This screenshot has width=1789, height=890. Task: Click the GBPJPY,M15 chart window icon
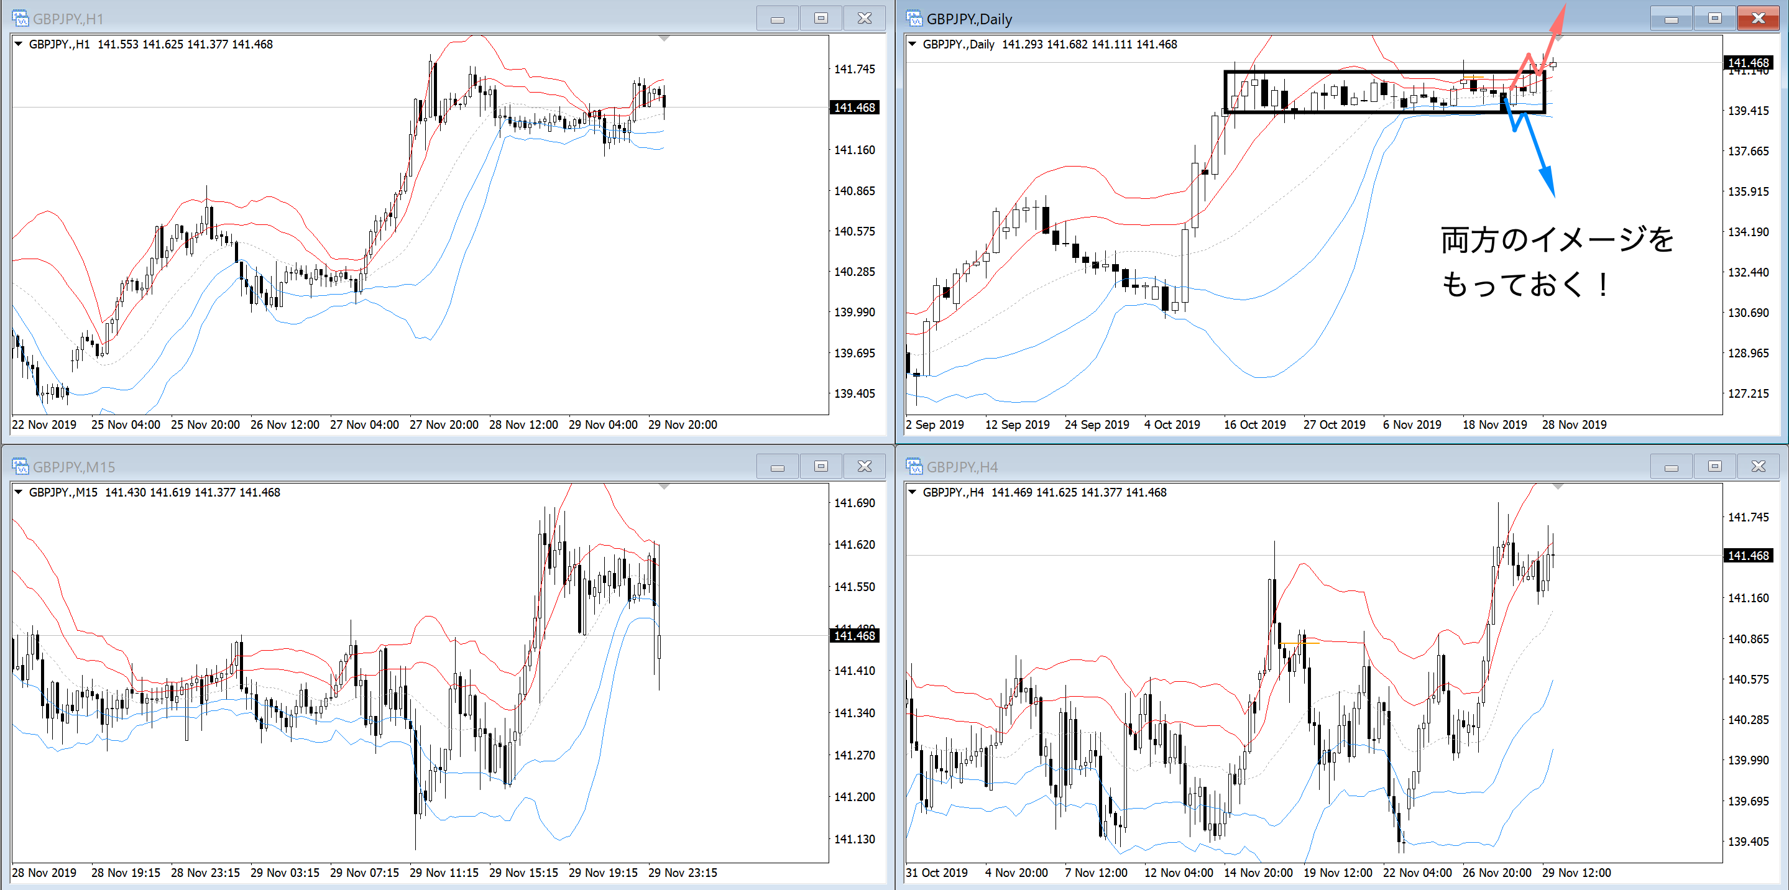tap(20, 467)
